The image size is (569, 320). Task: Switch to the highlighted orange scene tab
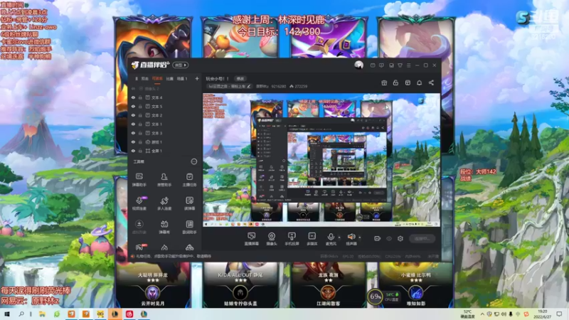157,79
